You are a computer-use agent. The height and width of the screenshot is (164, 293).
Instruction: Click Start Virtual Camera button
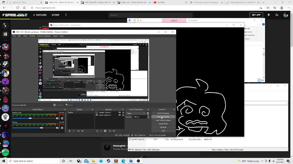[163, 120]
